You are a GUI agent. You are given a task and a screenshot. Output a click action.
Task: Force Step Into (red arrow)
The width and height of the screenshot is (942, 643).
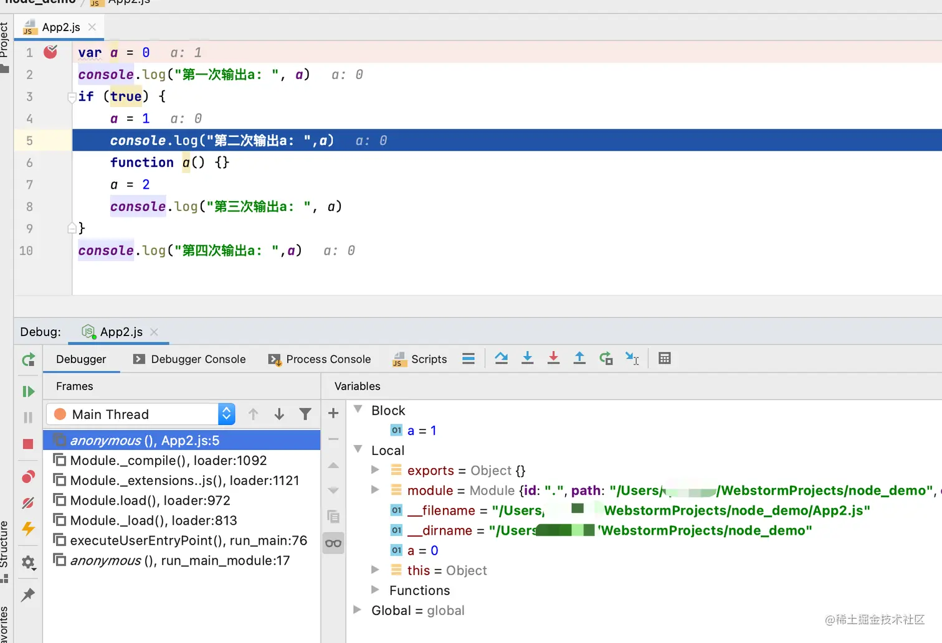(553, 359)
